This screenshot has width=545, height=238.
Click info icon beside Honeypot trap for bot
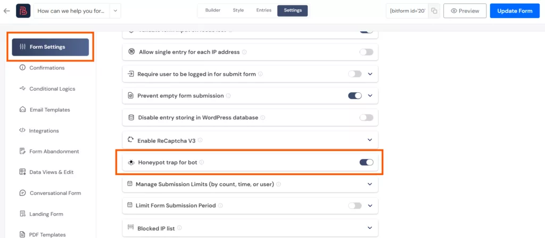point(202,162)
